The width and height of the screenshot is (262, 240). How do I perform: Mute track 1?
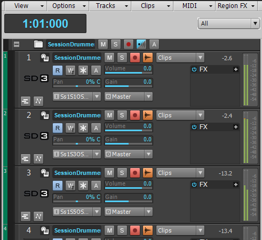coord(109,58)
